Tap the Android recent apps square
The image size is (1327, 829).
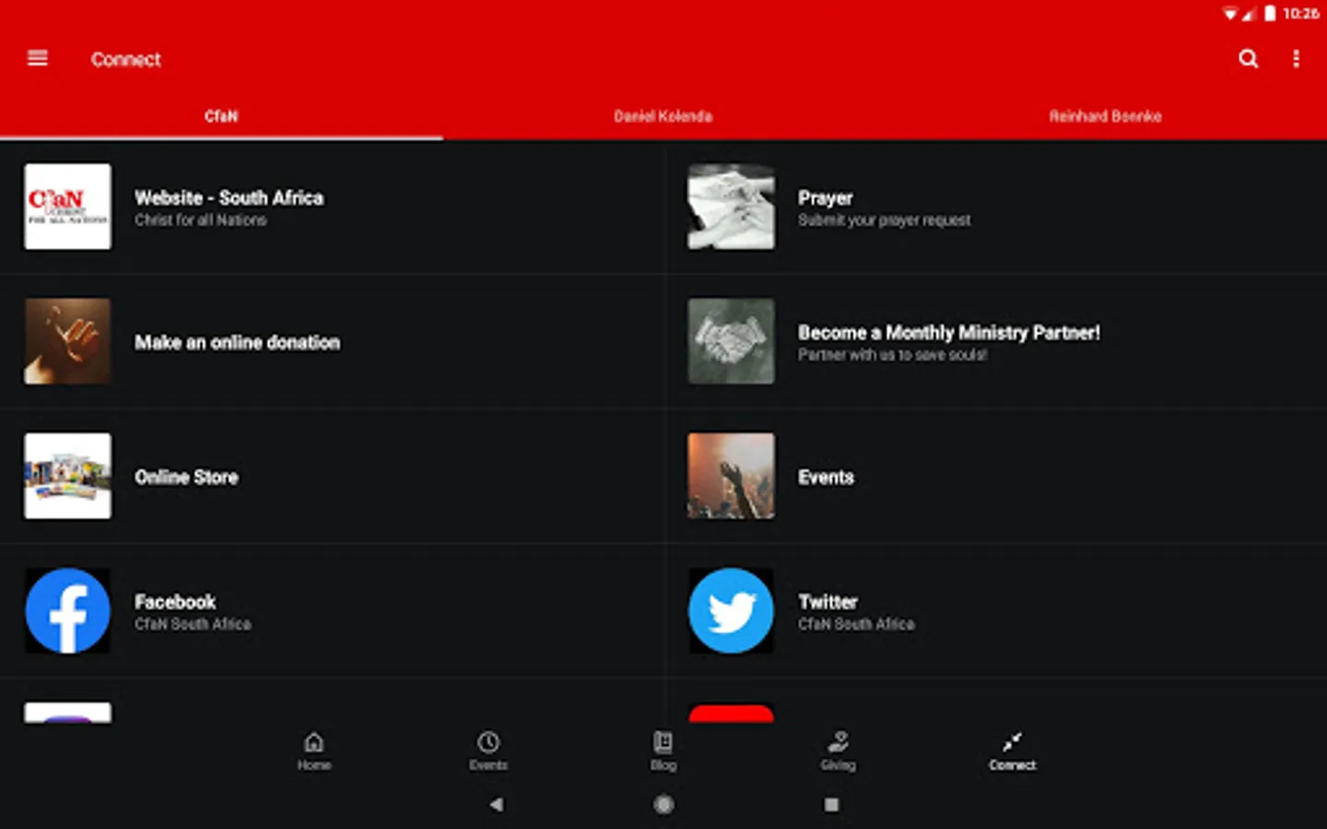[x=831, y=804]
